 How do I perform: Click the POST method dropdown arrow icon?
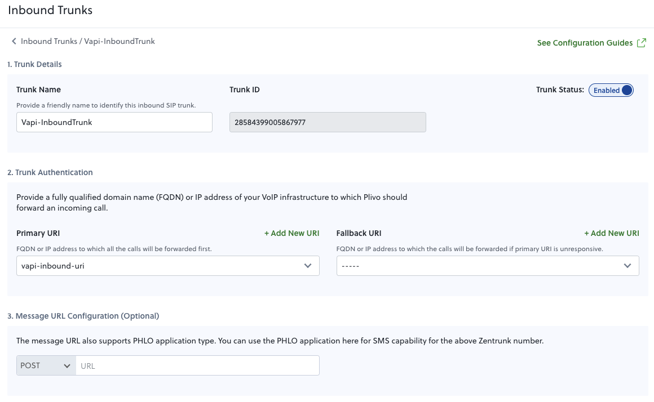coord(67,365)
